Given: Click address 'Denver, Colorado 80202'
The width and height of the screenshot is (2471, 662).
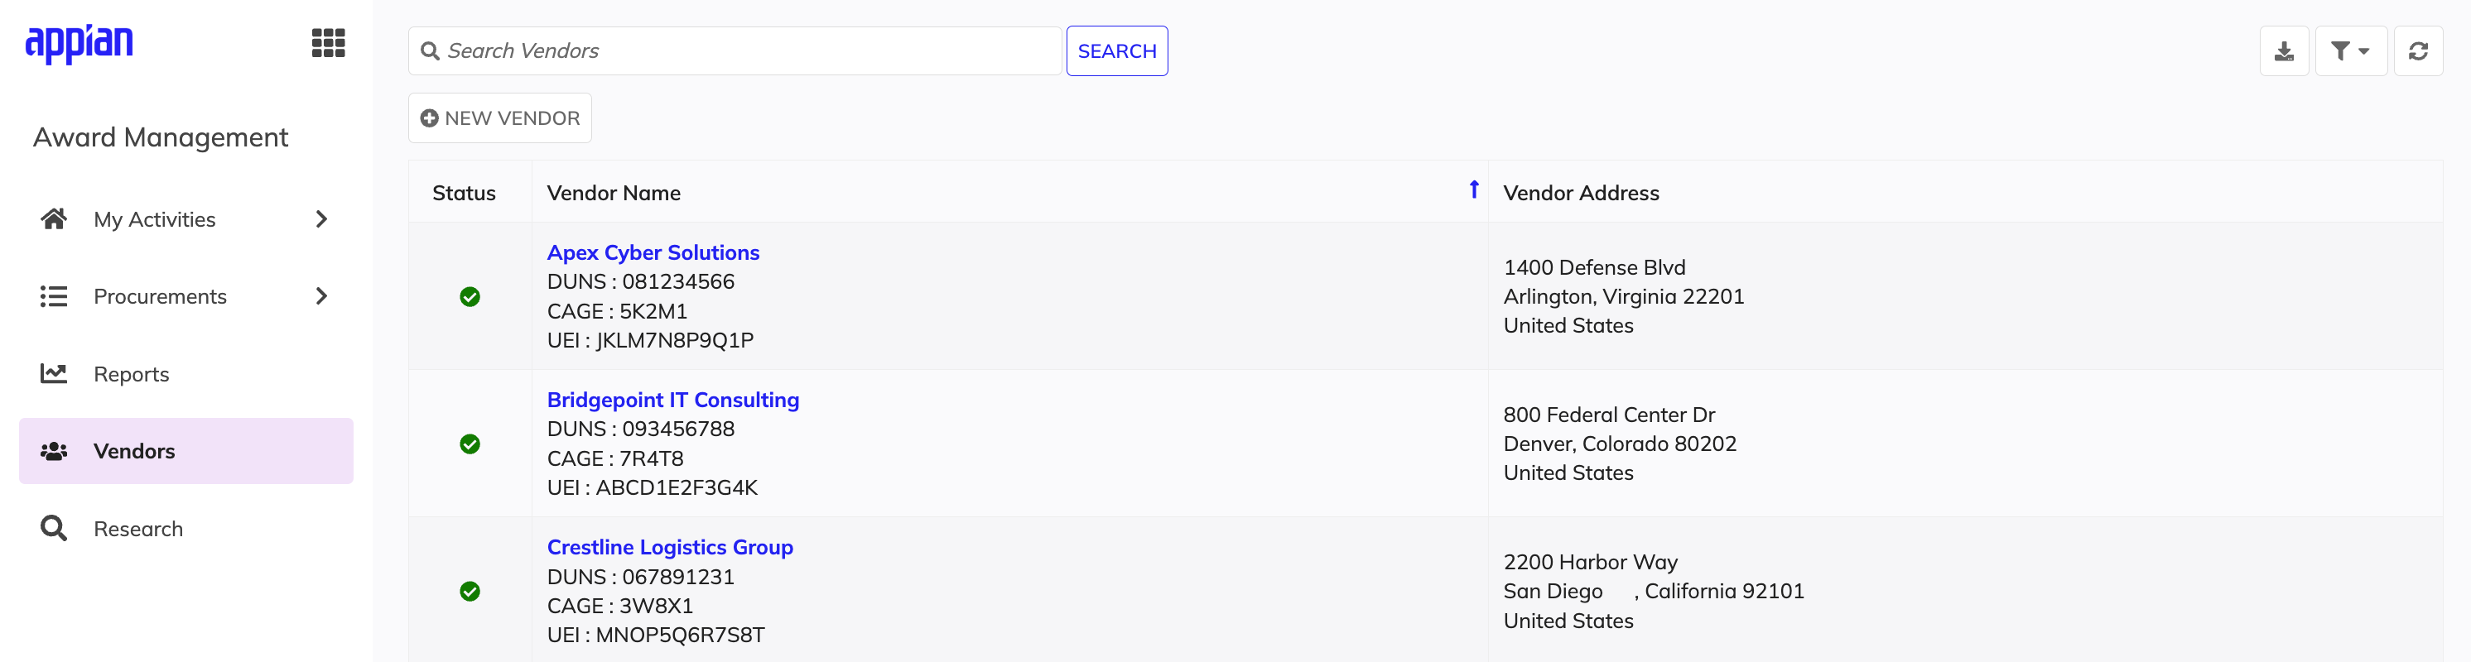Looking at the screenshot, I should 1619,444.
